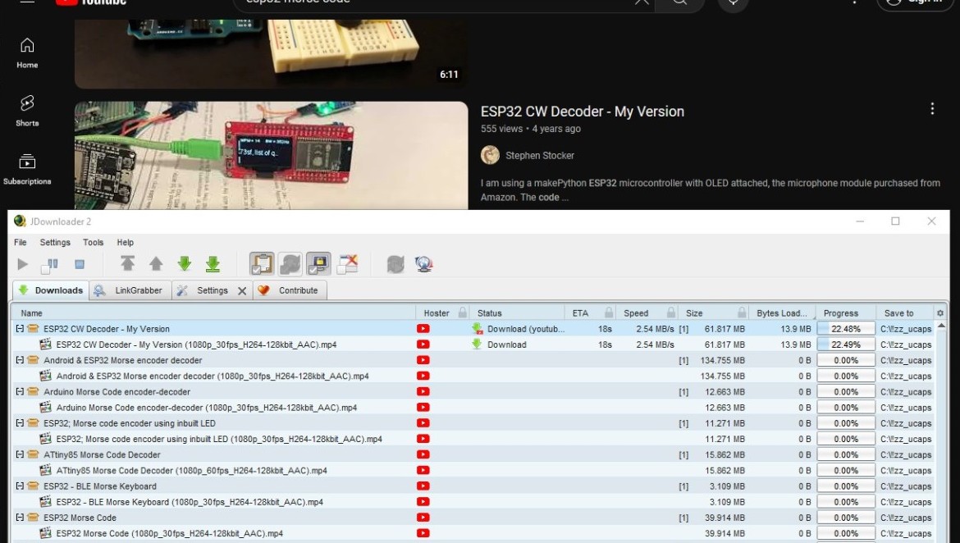Close the Settings tab

click(242, 291)
